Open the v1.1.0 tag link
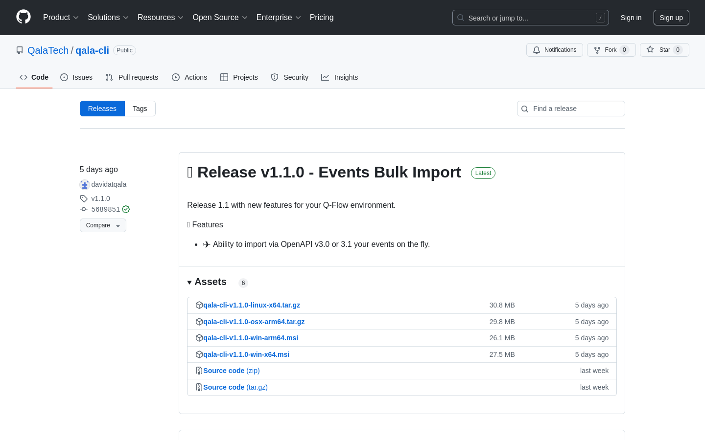The width and height of the screenshot is (705, 440). 101,198
